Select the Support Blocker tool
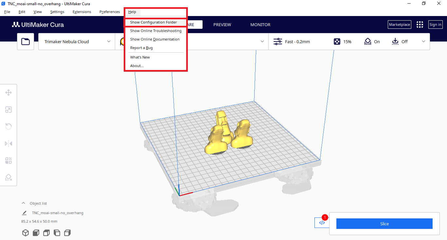447x240 pixels. tap(9, 178)
